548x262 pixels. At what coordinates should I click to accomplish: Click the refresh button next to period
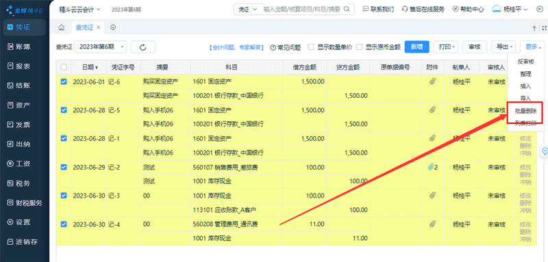pyautogui.click(x=143, y=47)
